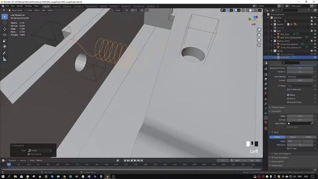Toggle Radius checkbox in Fill Mode options
The width and height of the screenshot is (318, 179).
[x=288, y=95]
